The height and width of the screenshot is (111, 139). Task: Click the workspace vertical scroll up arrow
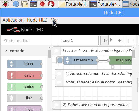tap(134, 48)
